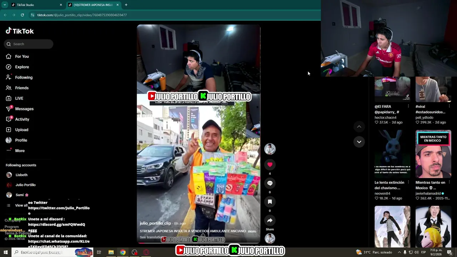Go back in the browser
Image resolution: width=457 pixels, height=257 pixels.
pos(5,15)
